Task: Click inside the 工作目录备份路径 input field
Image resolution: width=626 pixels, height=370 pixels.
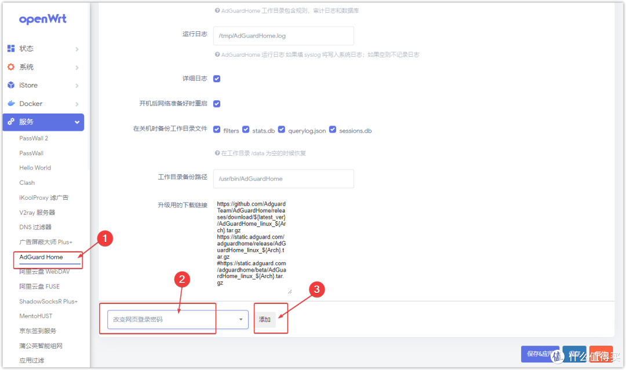Action: tap(283, 179)
